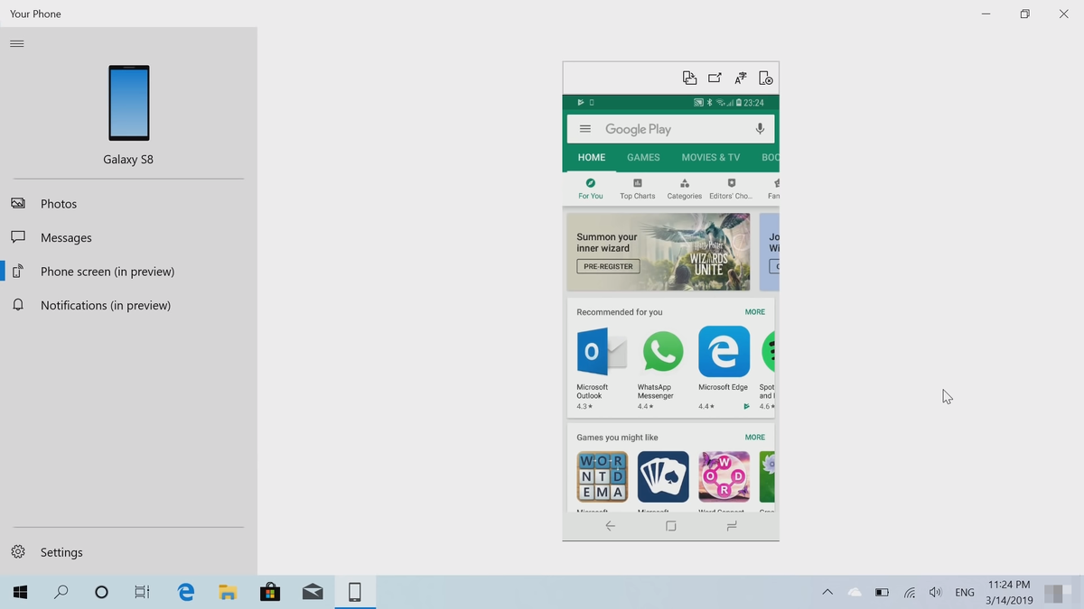Switch to the MOVIES & TV tab
Image resolution: width=1084 pixels, height=609 pixels.
point(710,157)
